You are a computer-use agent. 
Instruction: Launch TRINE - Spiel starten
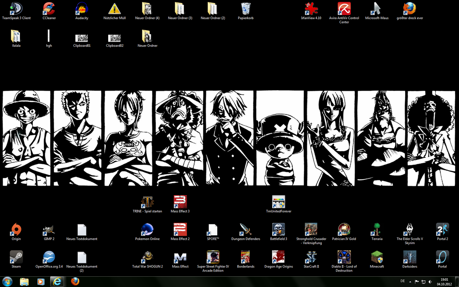coord(147,204)
